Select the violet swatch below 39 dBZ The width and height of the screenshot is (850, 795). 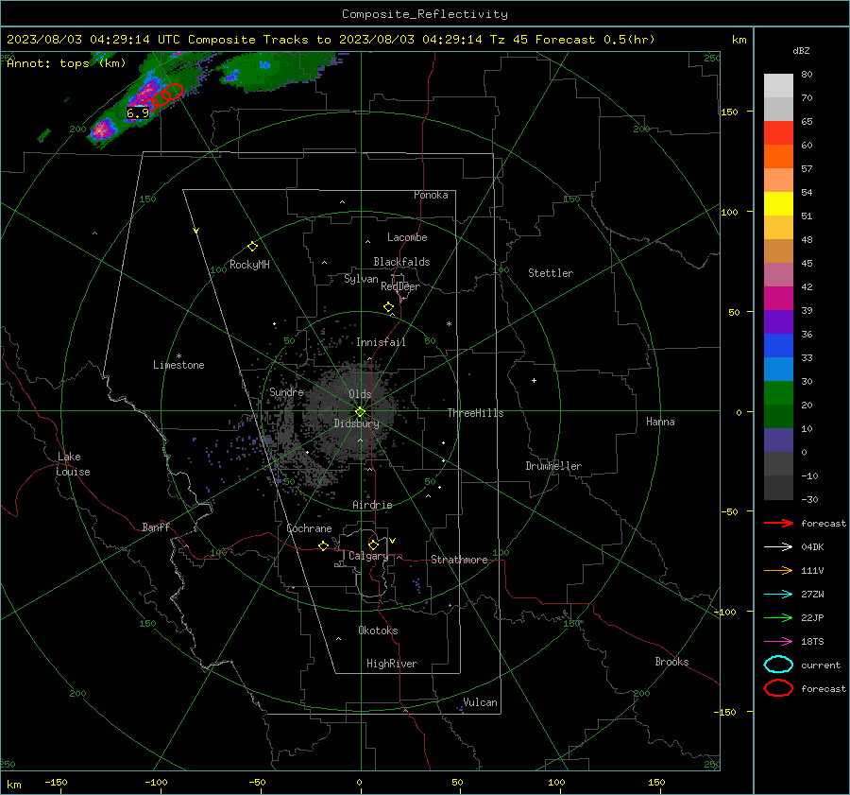[x=778, y=321]
